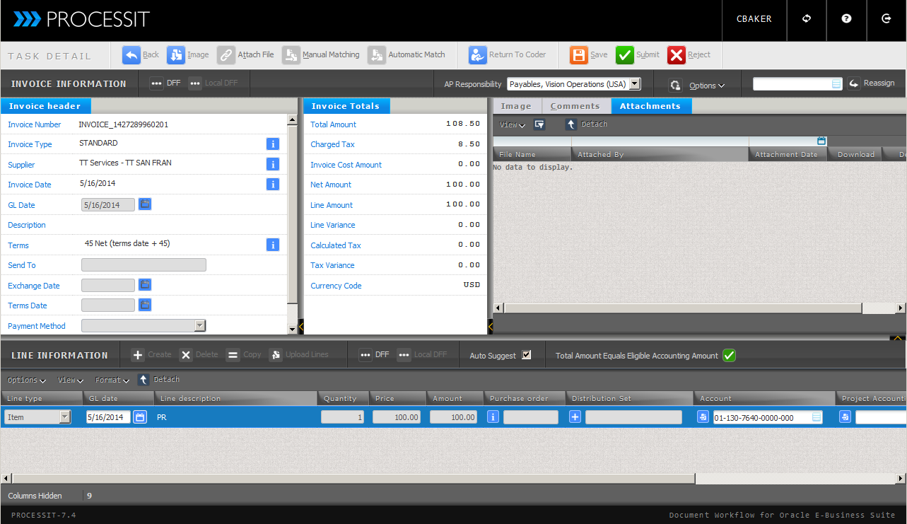
Task: Click the refresh icon in top bar
Action: tap(807, 19)
